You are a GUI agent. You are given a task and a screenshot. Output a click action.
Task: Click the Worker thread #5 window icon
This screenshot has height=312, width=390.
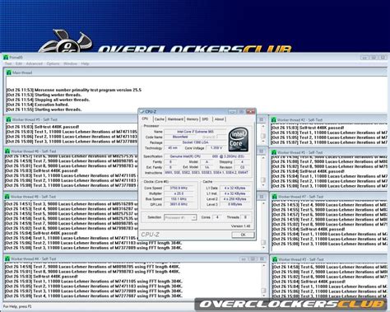tap(8, 119)
